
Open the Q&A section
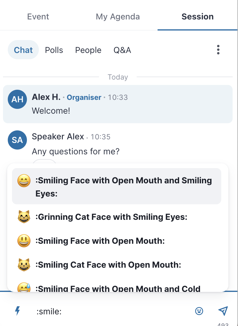pos(122,50)
